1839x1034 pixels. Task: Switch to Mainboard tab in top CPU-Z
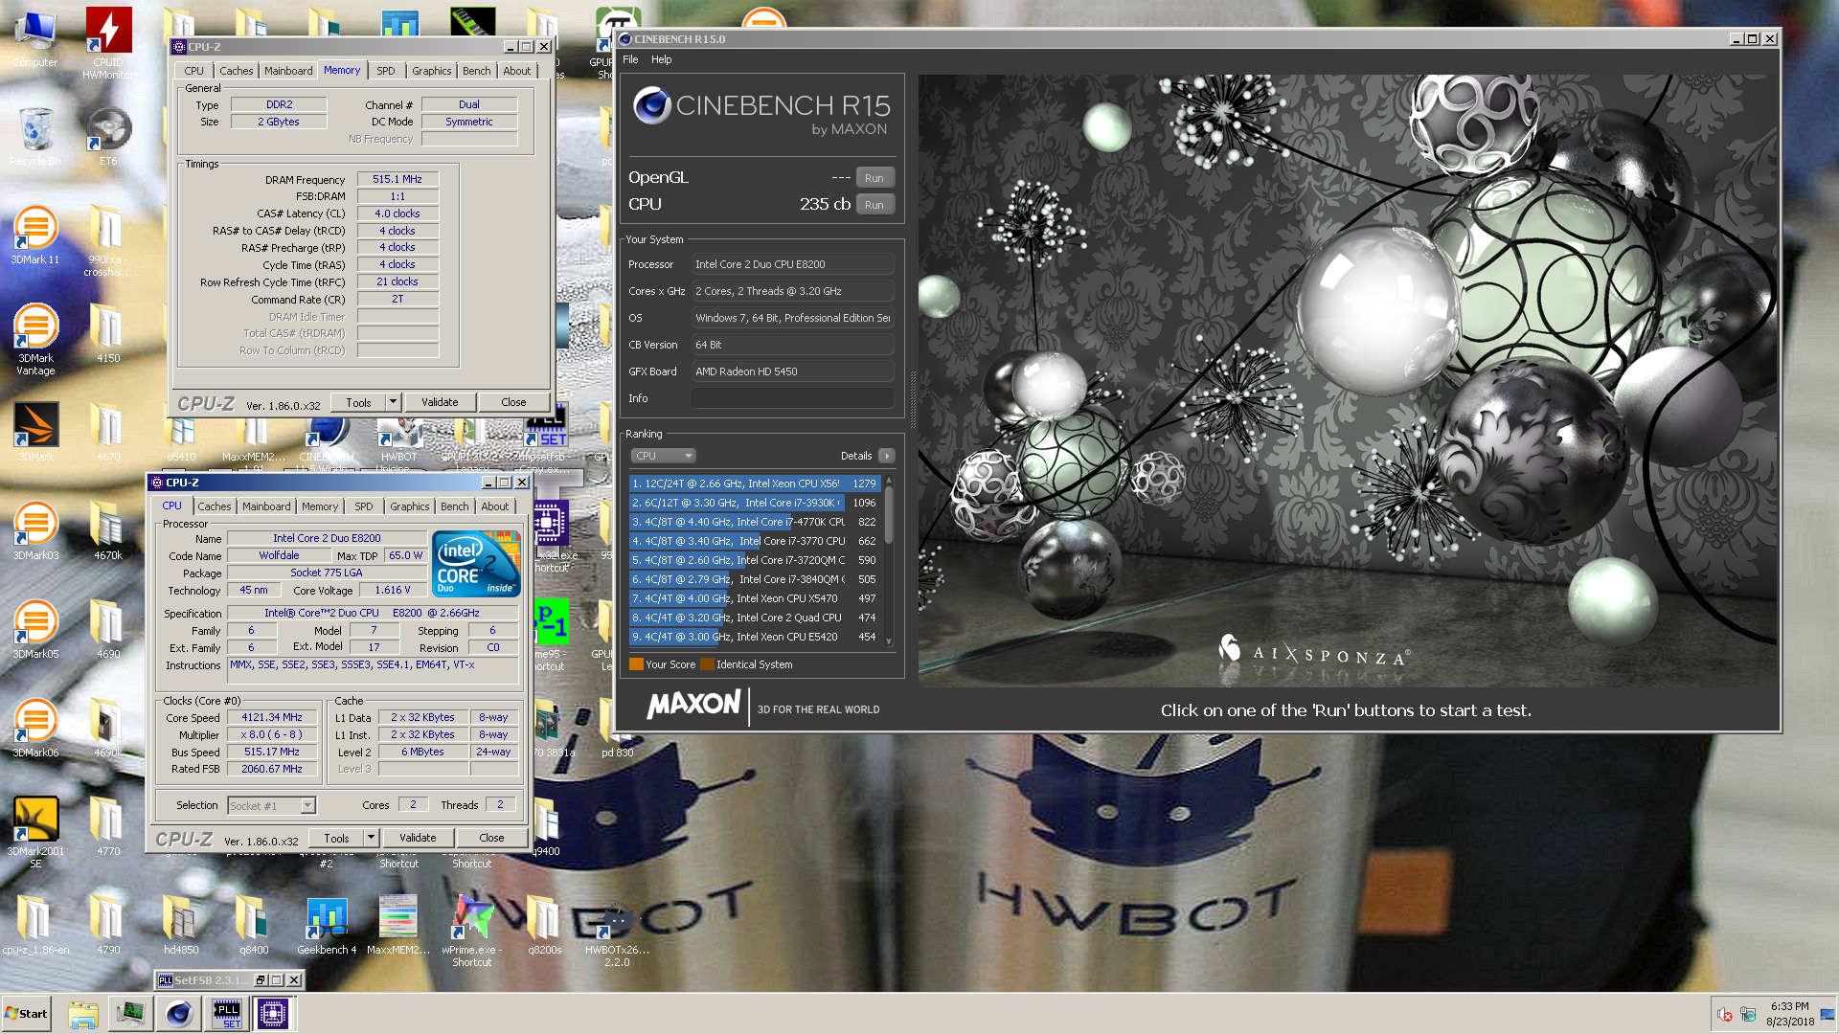(x=288, y=71)
